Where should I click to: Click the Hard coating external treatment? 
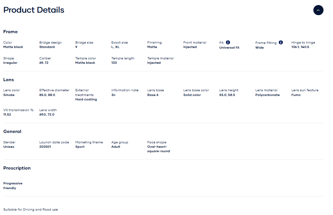(86, 99)
